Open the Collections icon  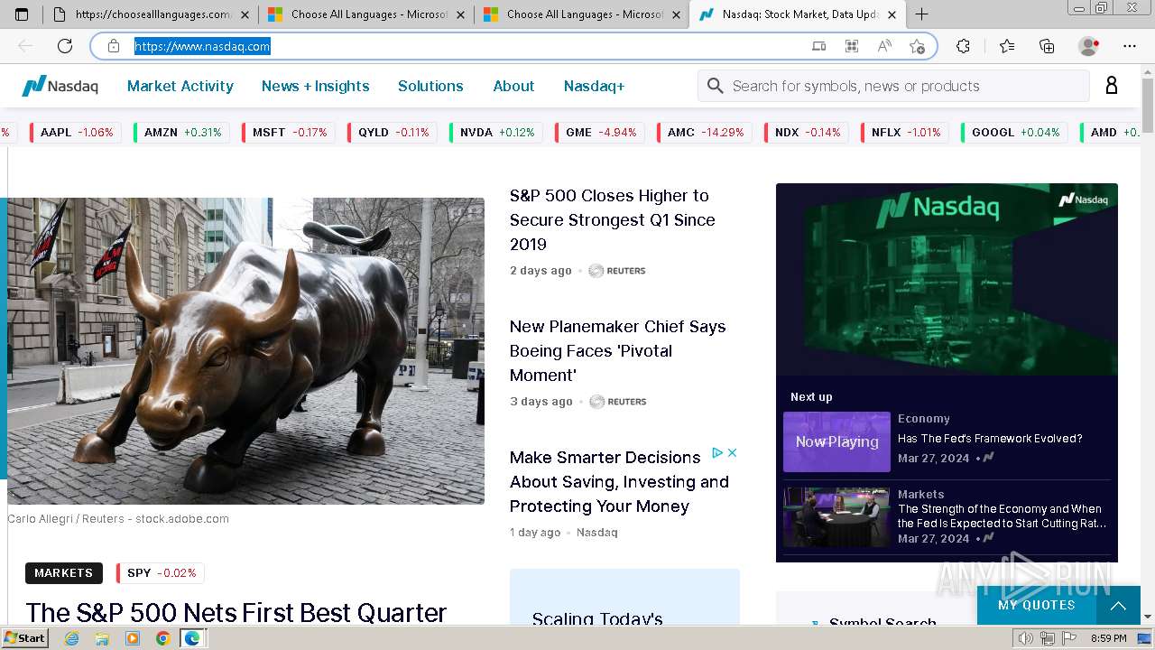click(x=1047, y=46)
